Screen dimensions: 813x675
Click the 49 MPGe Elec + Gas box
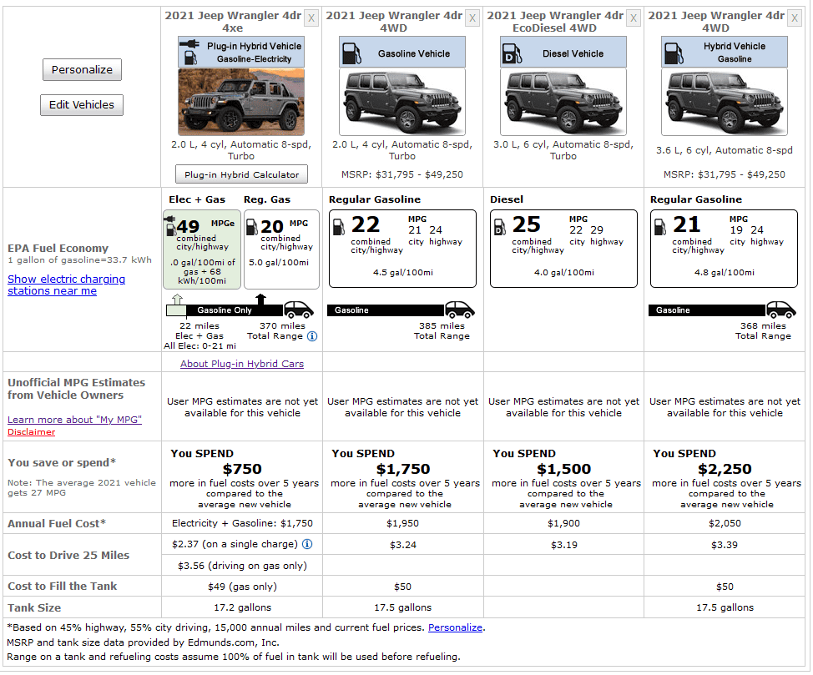tap(202, 249)
